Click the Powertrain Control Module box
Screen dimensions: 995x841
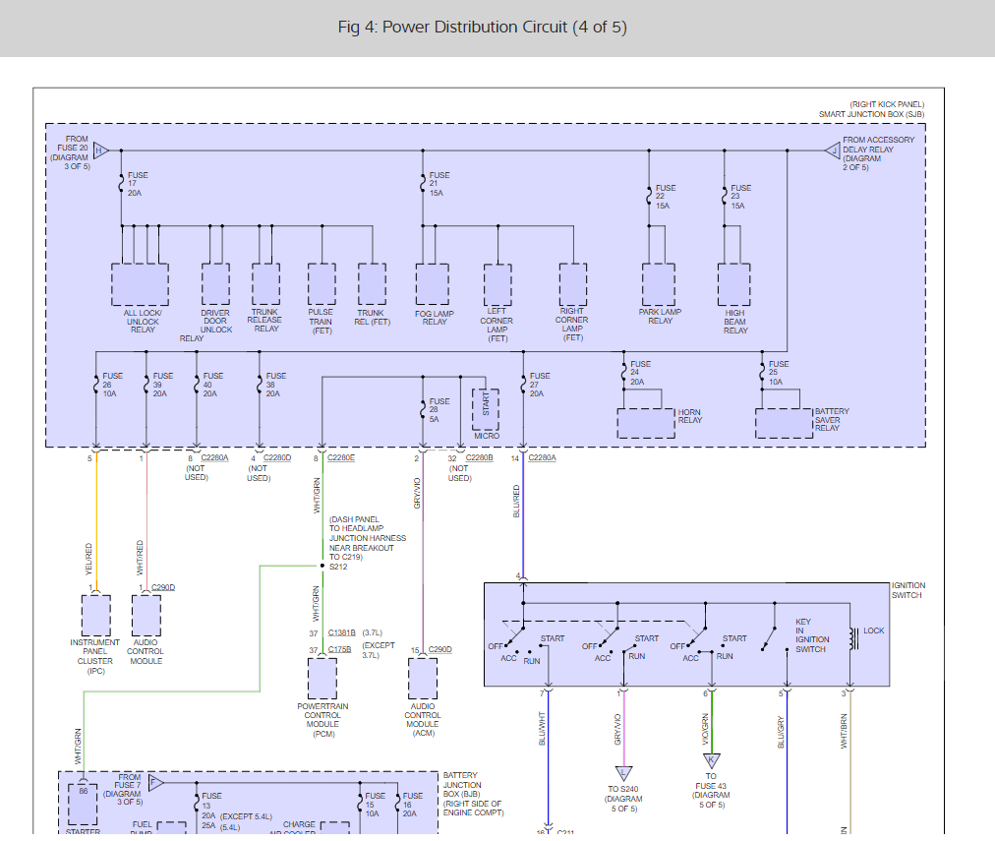[x=322, y=678]
